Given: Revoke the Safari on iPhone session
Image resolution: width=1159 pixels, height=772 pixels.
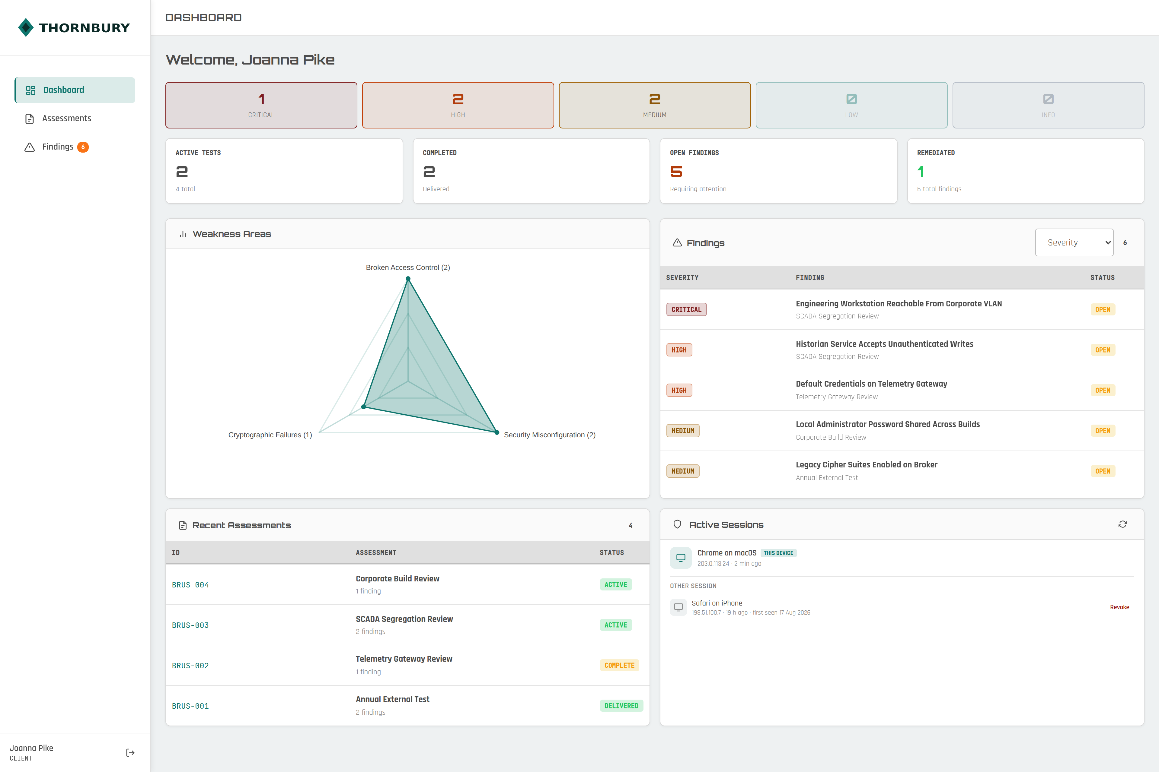Looking at the screenshot, I should point(1119,607).
